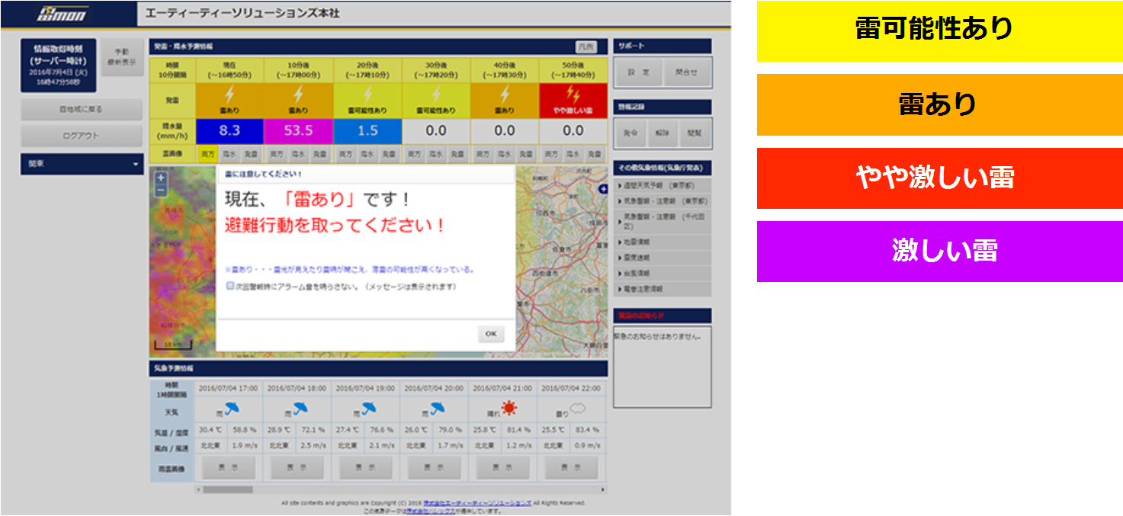Open the 関東 region dropdown
This screenshot has width=1123, height=516.
[82, 164]
